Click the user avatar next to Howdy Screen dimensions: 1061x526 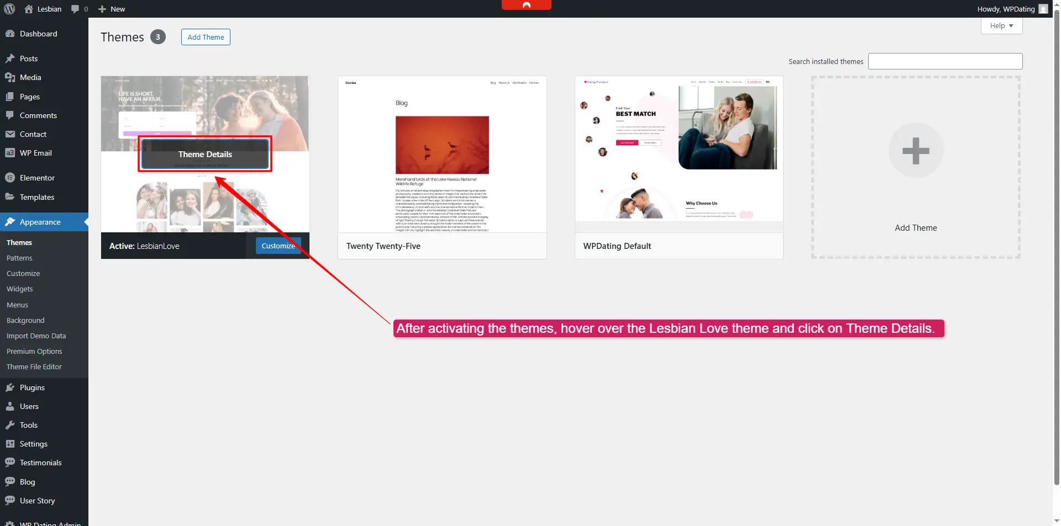[1043, 9]
